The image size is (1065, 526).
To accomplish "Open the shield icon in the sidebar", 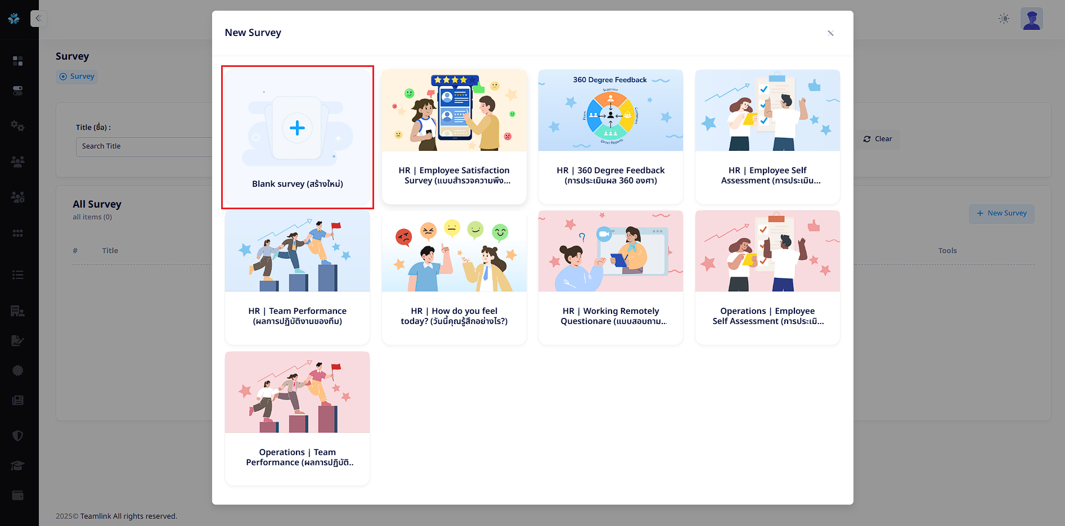I will pos(18,435).
